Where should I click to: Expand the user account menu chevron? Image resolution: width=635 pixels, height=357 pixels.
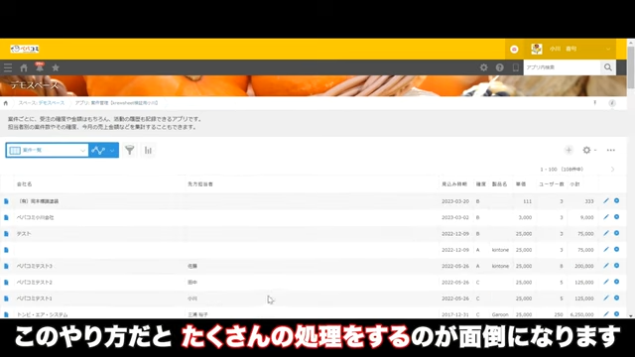pyautogui.click(x=608, y=49)
